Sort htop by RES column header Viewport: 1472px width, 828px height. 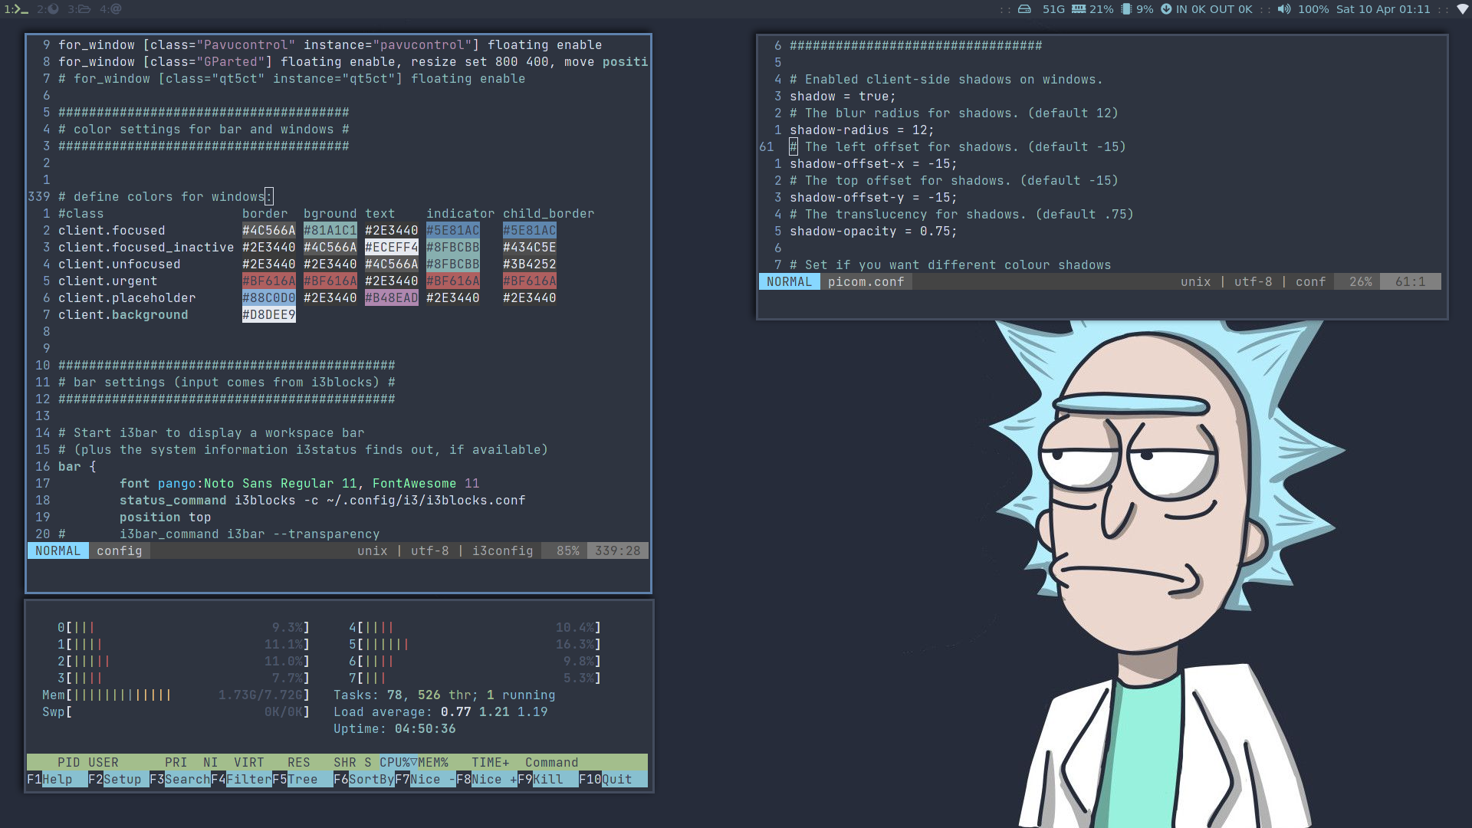pyautogui.click(x=299, y=763)
